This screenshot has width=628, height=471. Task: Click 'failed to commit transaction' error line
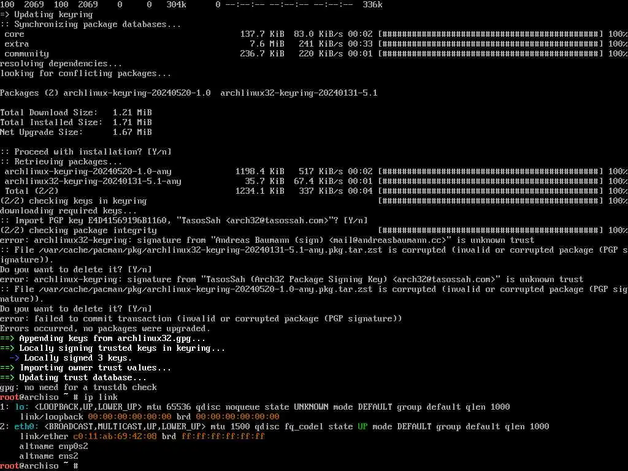pos(201,319)
